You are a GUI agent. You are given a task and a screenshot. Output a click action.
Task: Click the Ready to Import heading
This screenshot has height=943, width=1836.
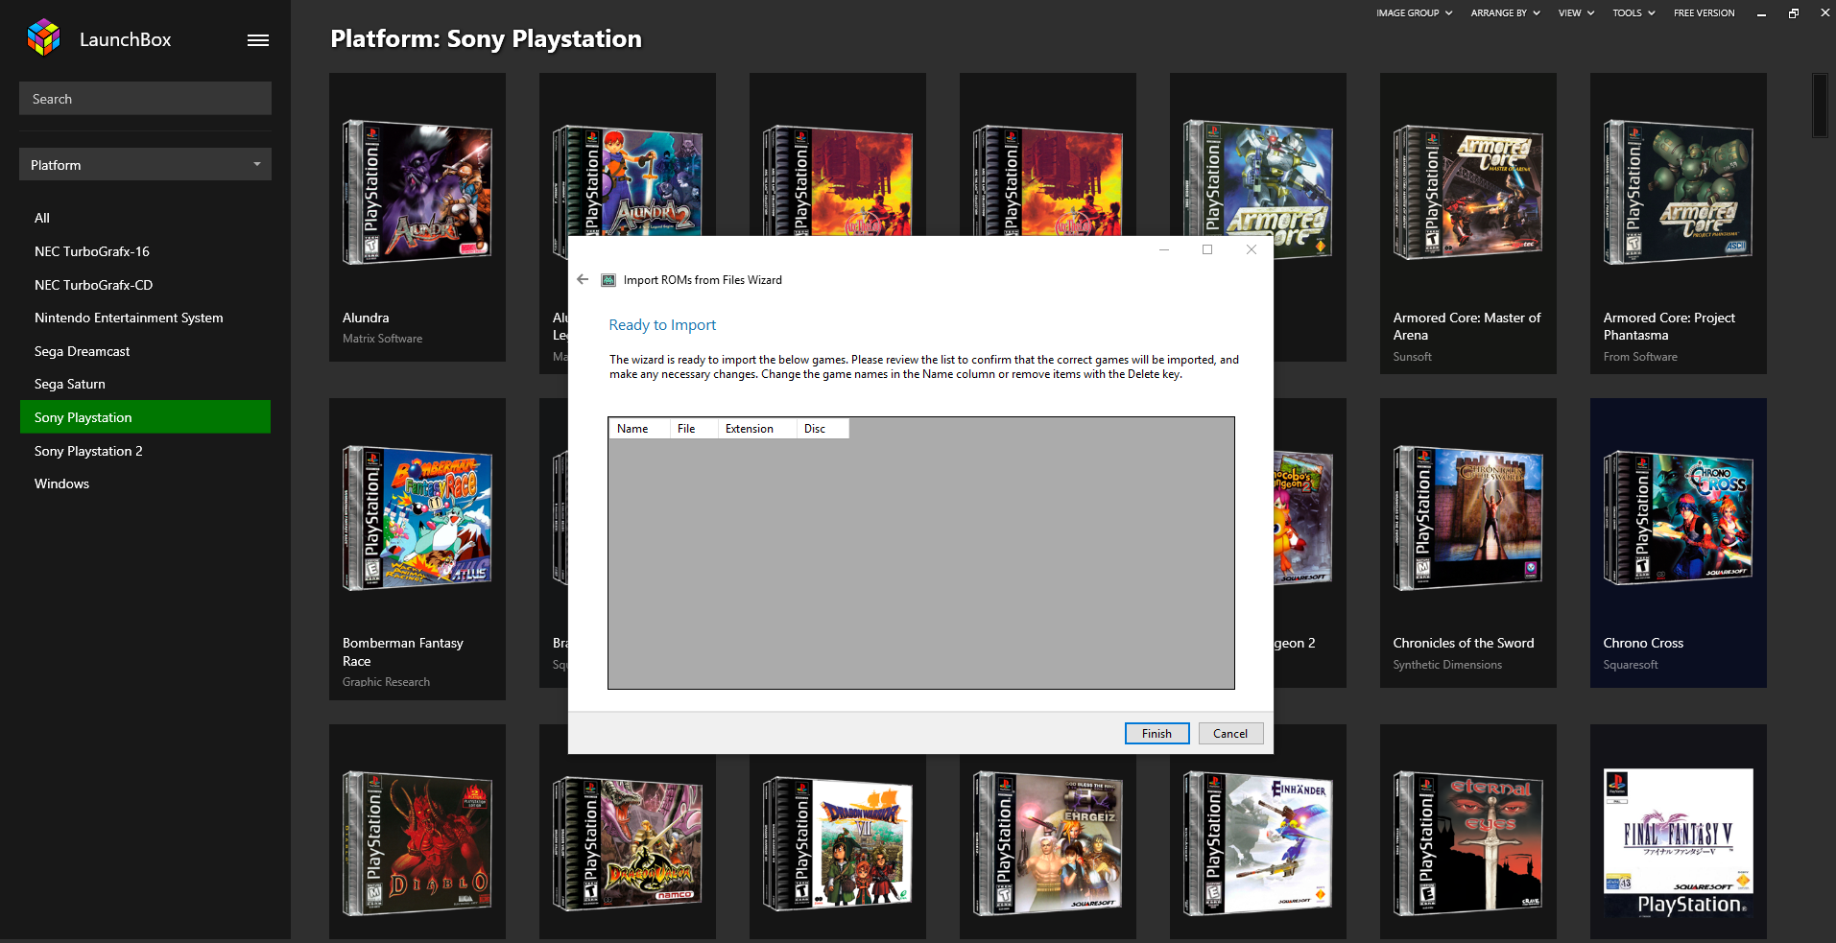[662, 325]
